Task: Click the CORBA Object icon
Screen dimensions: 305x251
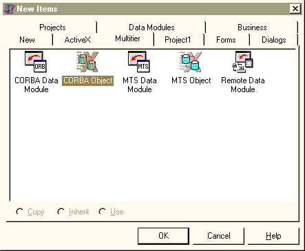Action: [x=87, y=62]
